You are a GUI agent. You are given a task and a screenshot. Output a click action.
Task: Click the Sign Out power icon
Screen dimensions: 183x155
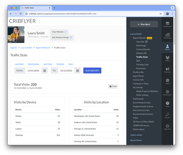[167, 127]
